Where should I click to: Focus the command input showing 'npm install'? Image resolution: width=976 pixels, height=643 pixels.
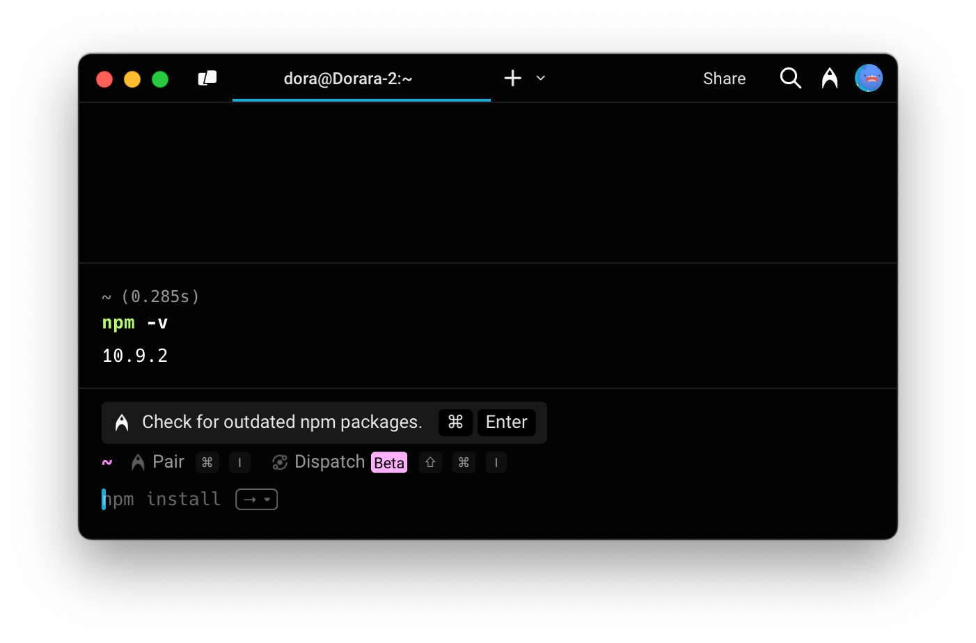click(x=162, y=500)
